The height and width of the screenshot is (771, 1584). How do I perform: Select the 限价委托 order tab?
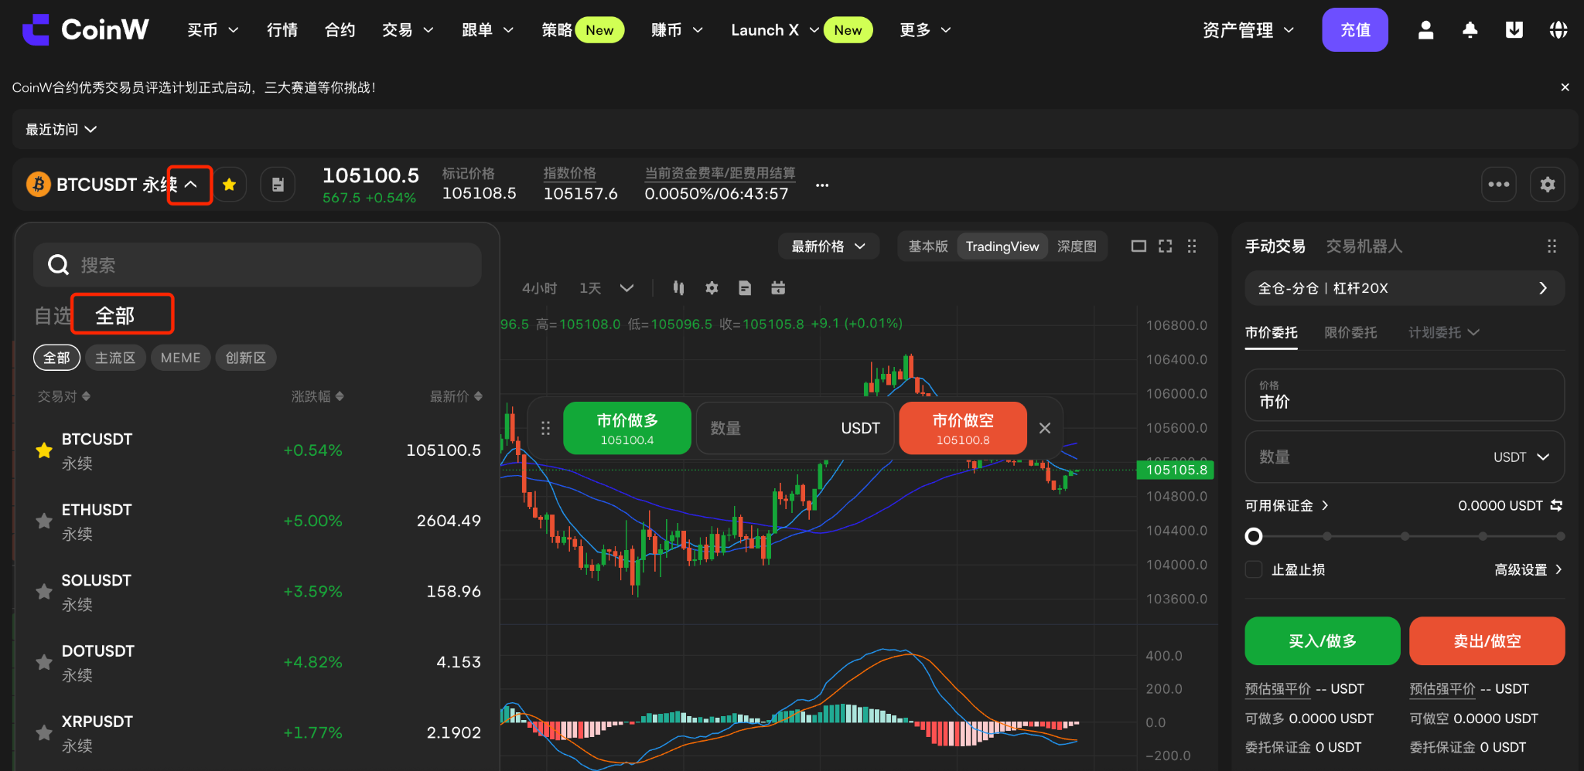[x=1350, y=332]
